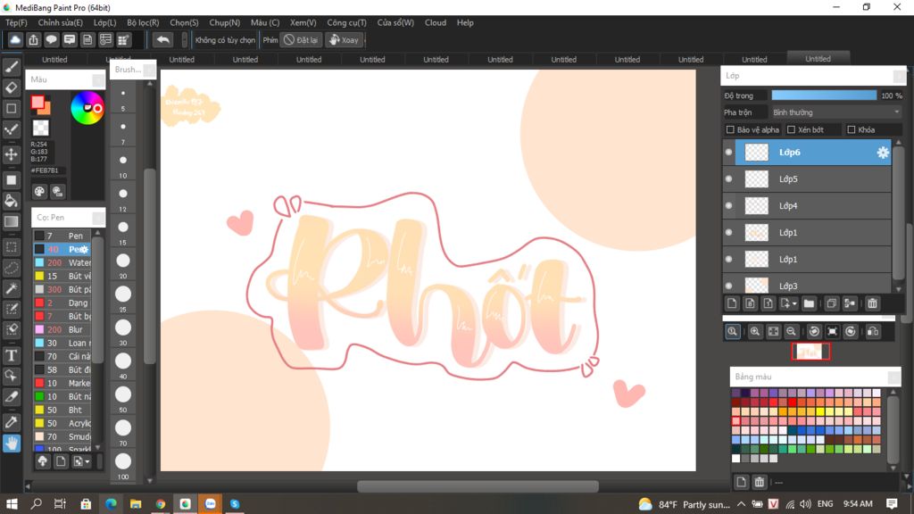914x514 pixels.
Task: Tick the Xén bớt checkbox
Action: (x=791, y=129)
